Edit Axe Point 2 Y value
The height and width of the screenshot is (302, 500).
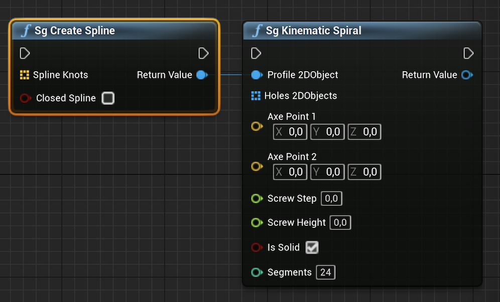[327, 172]
